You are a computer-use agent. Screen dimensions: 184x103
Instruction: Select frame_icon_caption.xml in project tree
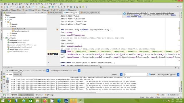coord(21,31)
